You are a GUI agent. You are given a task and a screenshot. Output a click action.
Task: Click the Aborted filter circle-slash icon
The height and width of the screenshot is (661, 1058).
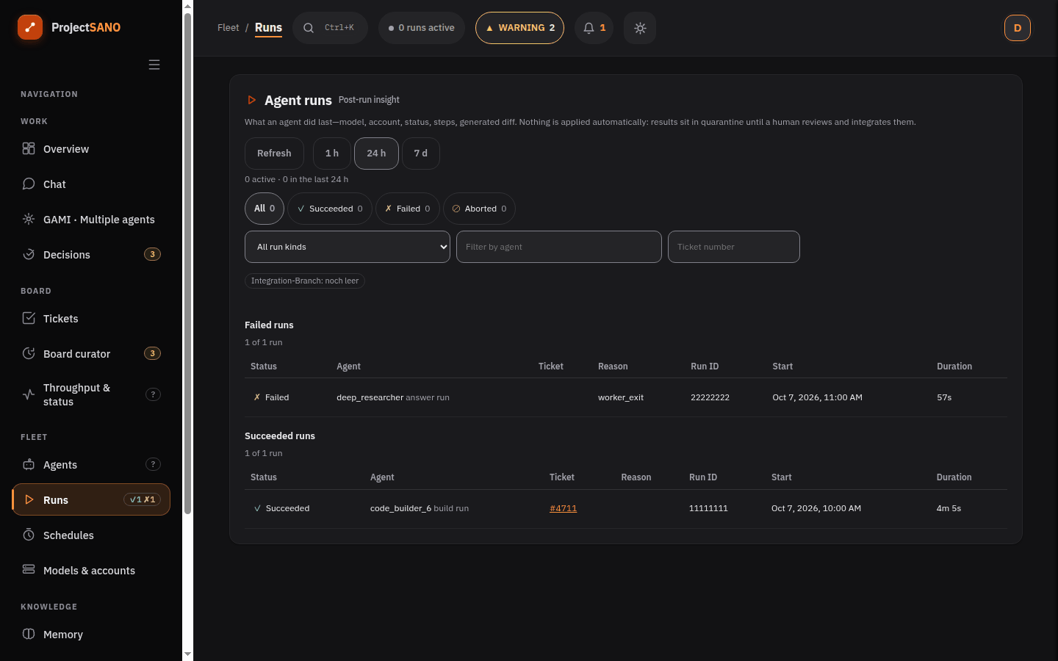(x=456, y=209)
